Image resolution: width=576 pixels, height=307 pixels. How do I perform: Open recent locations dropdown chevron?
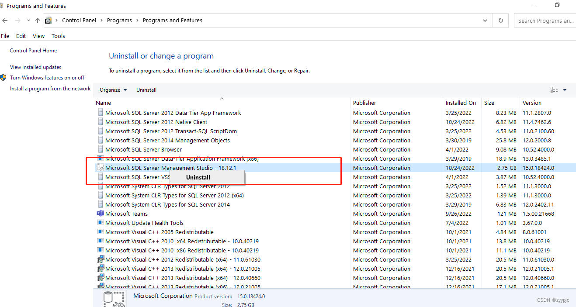(28, 21)
